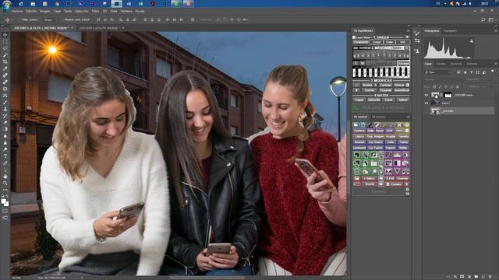Click the person icon in collapsed panel strip
Image resolution: width=499 pixels, height=280 pixels.
tap(417, 51)
